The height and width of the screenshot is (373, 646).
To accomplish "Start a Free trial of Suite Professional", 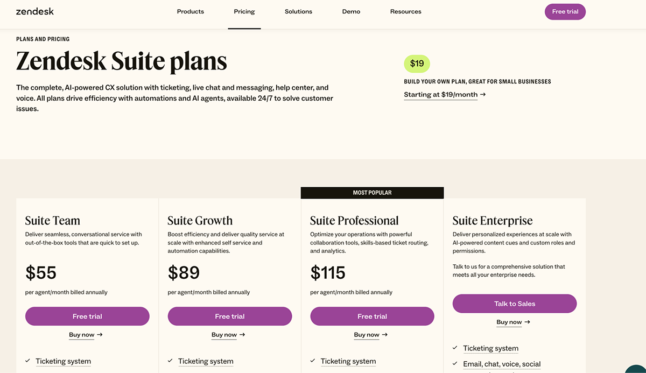I will click(372, 316).
